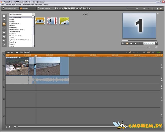The width and height of the screenshot is (165, 132).
Task: Toggle the video track lock
Action: pyautogui.click(x=162, y=65)
